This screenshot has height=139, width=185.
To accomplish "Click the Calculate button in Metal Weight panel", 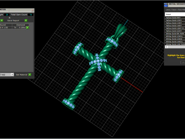I will pos(183,62).
